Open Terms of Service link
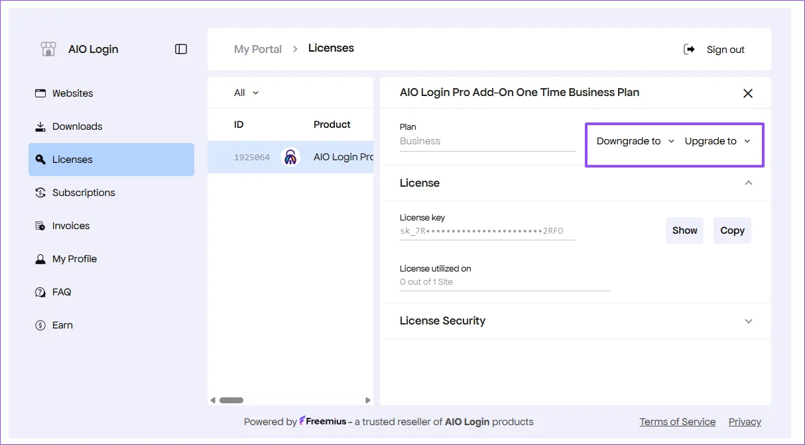 tap(678, 422)
